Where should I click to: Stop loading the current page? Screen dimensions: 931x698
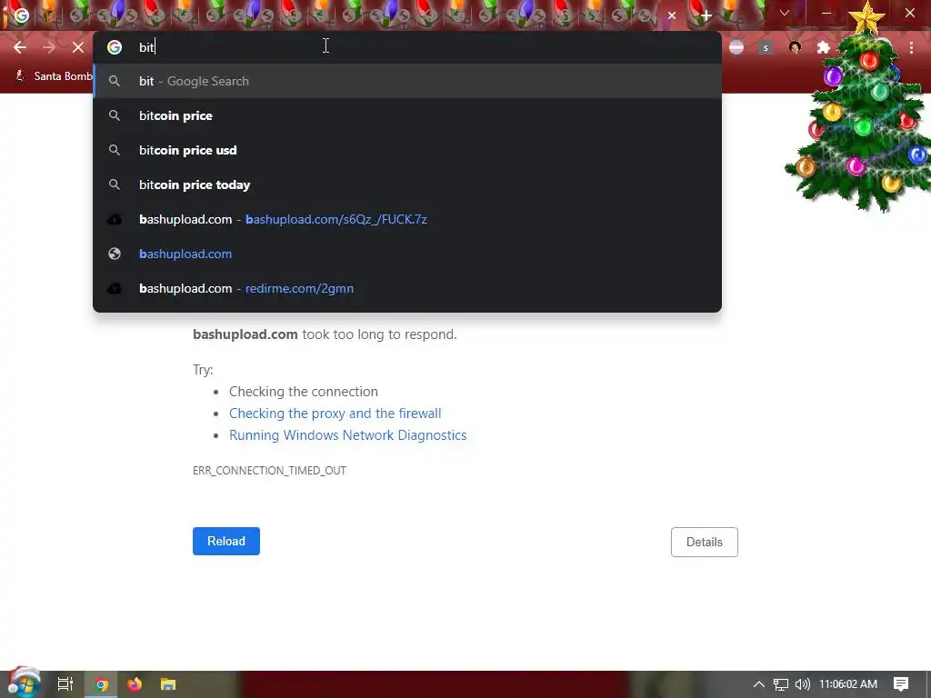[x=78, y=47]
